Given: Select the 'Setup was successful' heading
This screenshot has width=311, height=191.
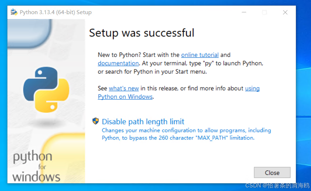Looking at the screenshot, I should (x=141, y=33).
